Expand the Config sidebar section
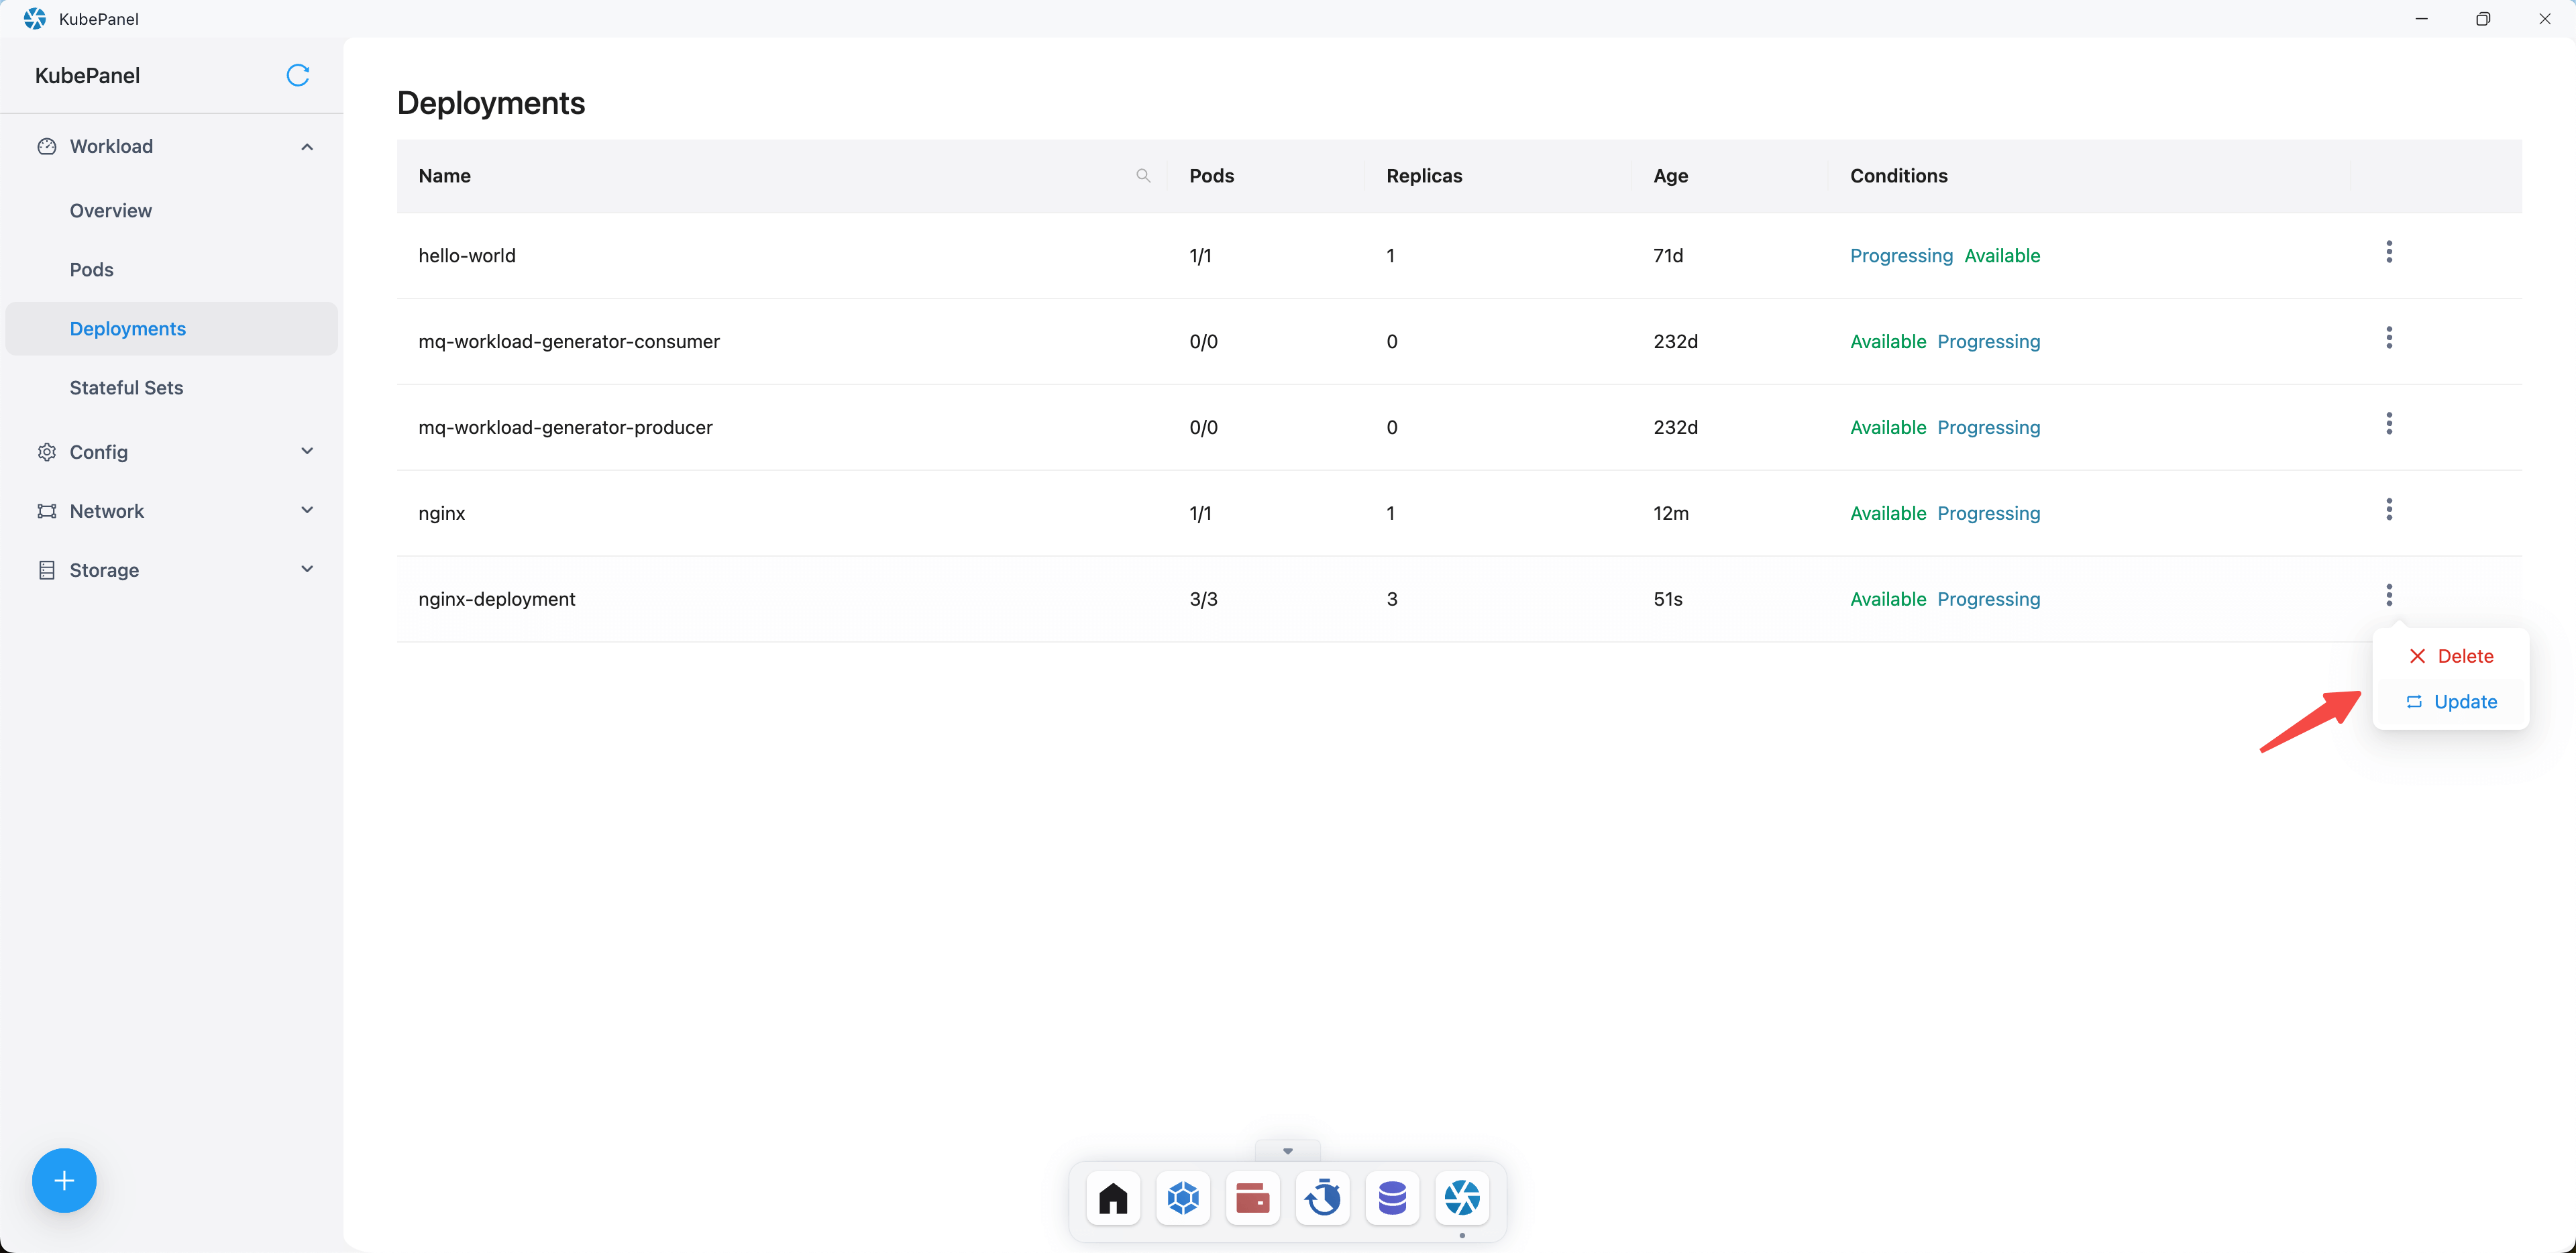 click(307, 452)
